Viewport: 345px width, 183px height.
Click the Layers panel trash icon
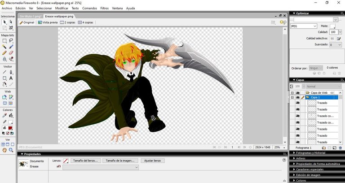coord(341,148)
